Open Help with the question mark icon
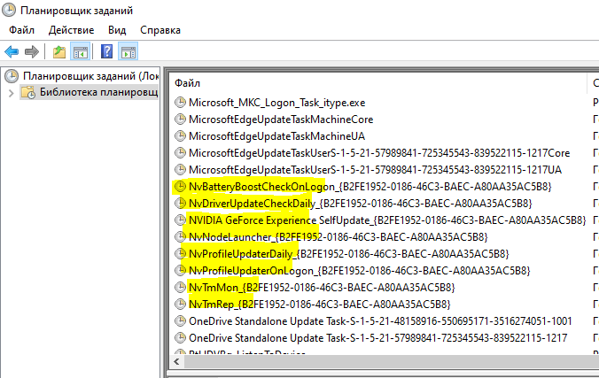This screenshot has height=378, width=599. pyautogui.click(x=106, y=51)
